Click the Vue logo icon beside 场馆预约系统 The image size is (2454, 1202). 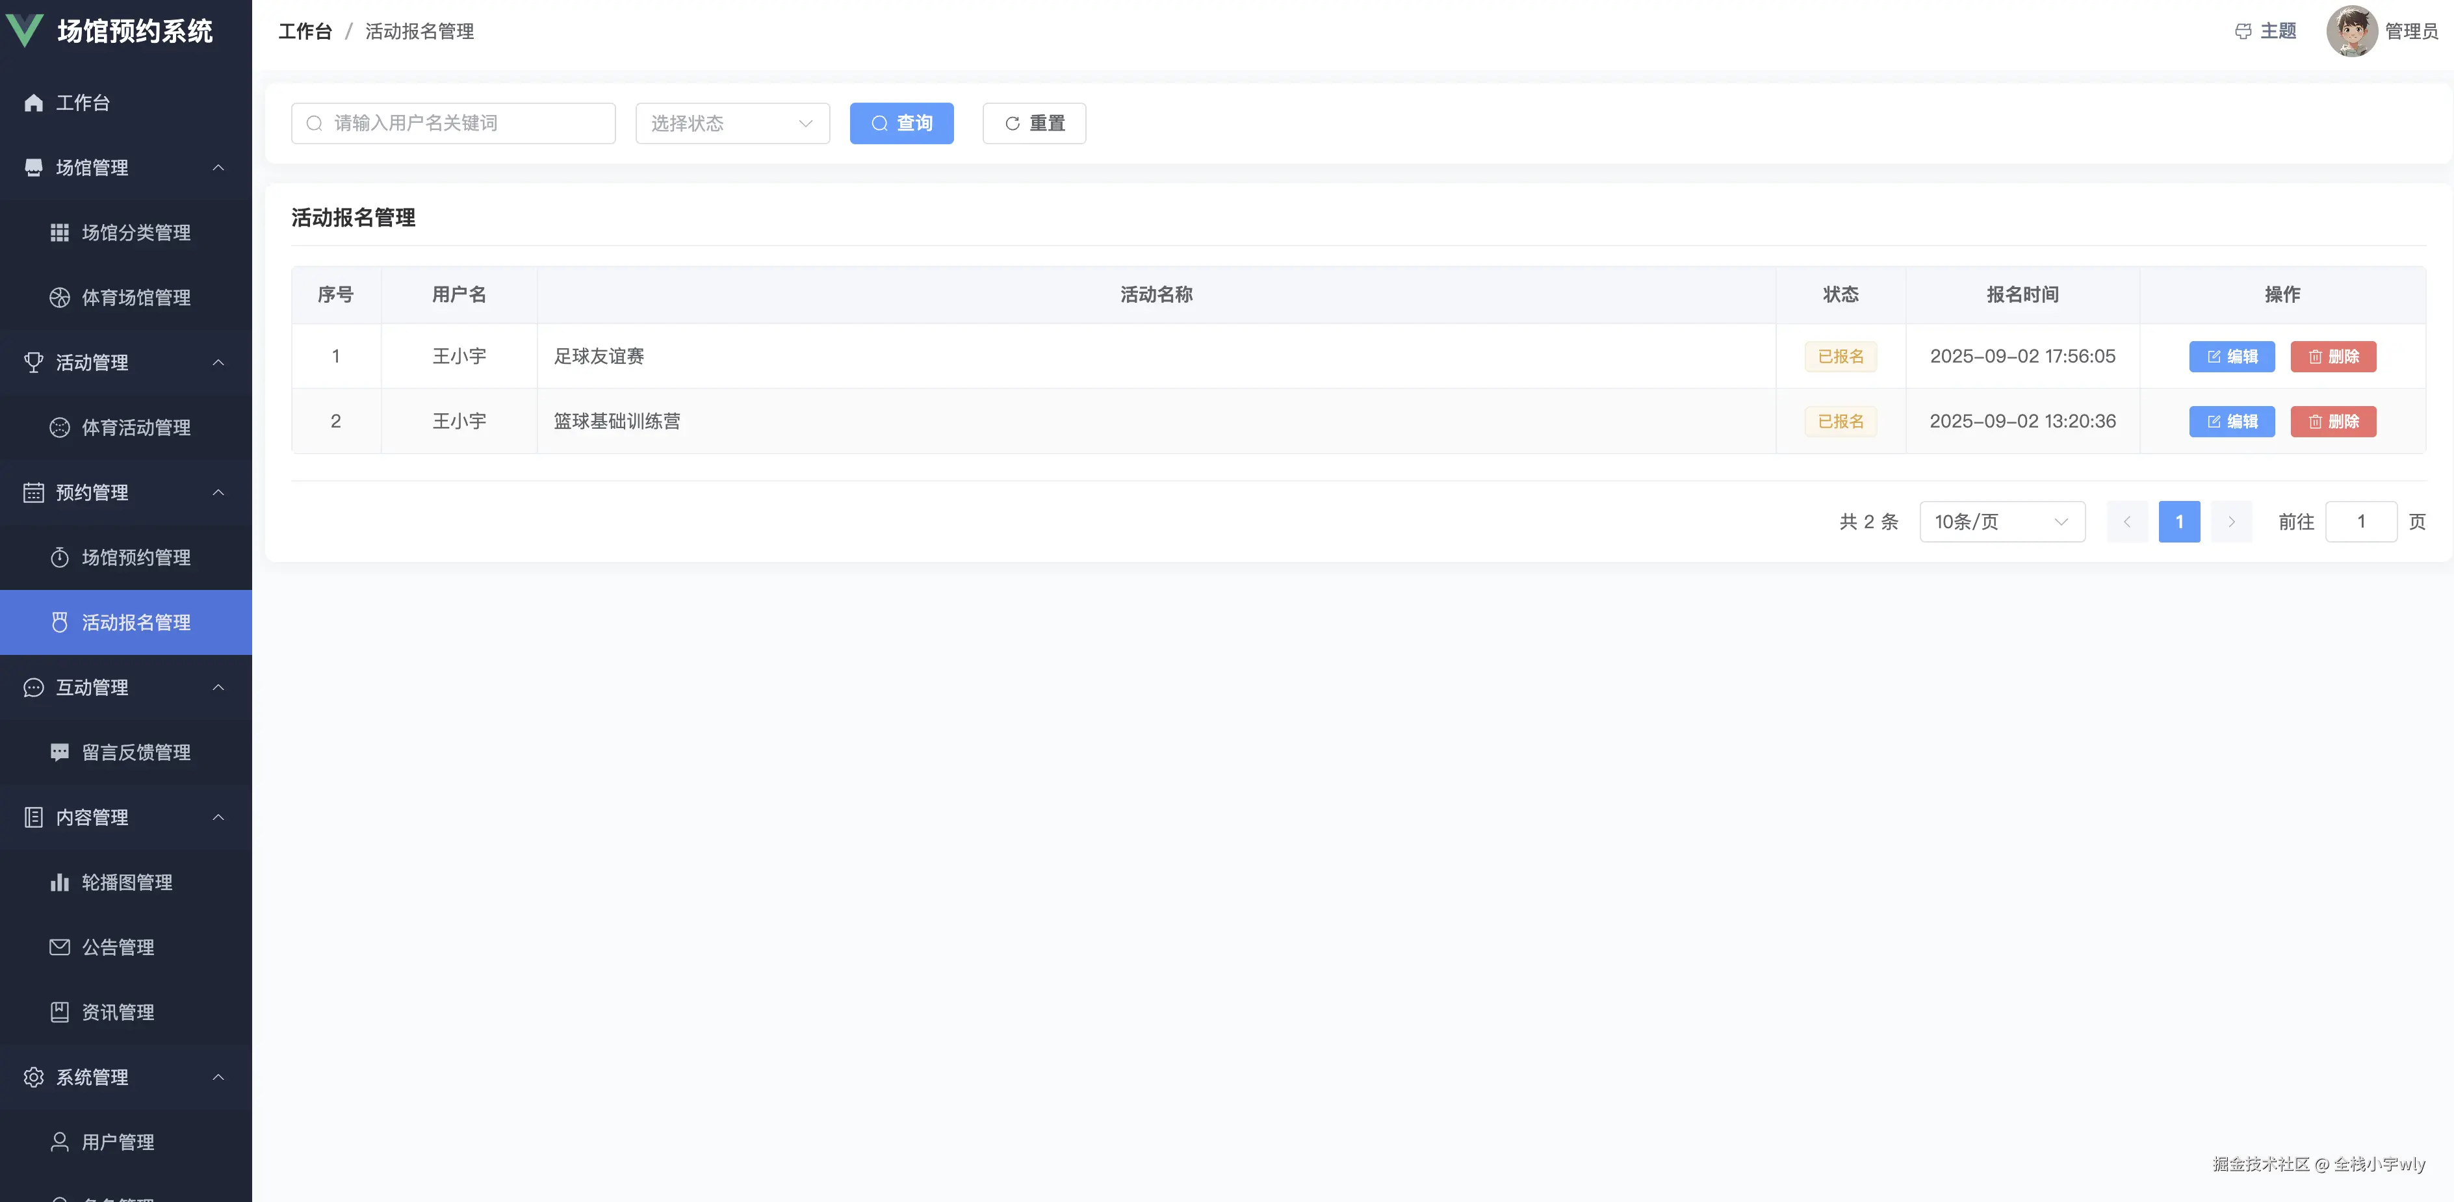[x=25, y=31]
